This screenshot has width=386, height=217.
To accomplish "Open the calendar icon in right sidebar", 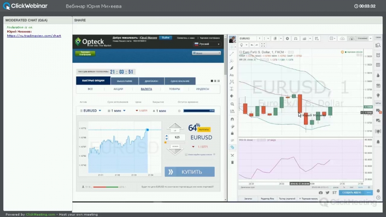I will [x=378, y=86].
